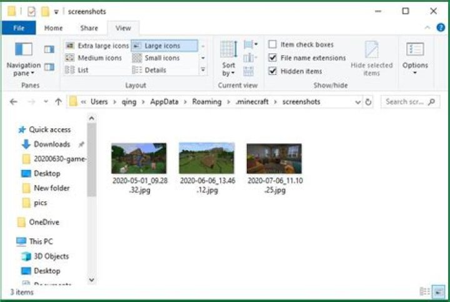
Task: Click Size all columns to fit icon
Action: (x=249, y=71)
